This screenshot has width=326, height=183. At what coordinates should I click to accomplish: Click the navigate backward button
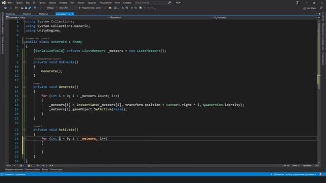(x=5, y=8)
